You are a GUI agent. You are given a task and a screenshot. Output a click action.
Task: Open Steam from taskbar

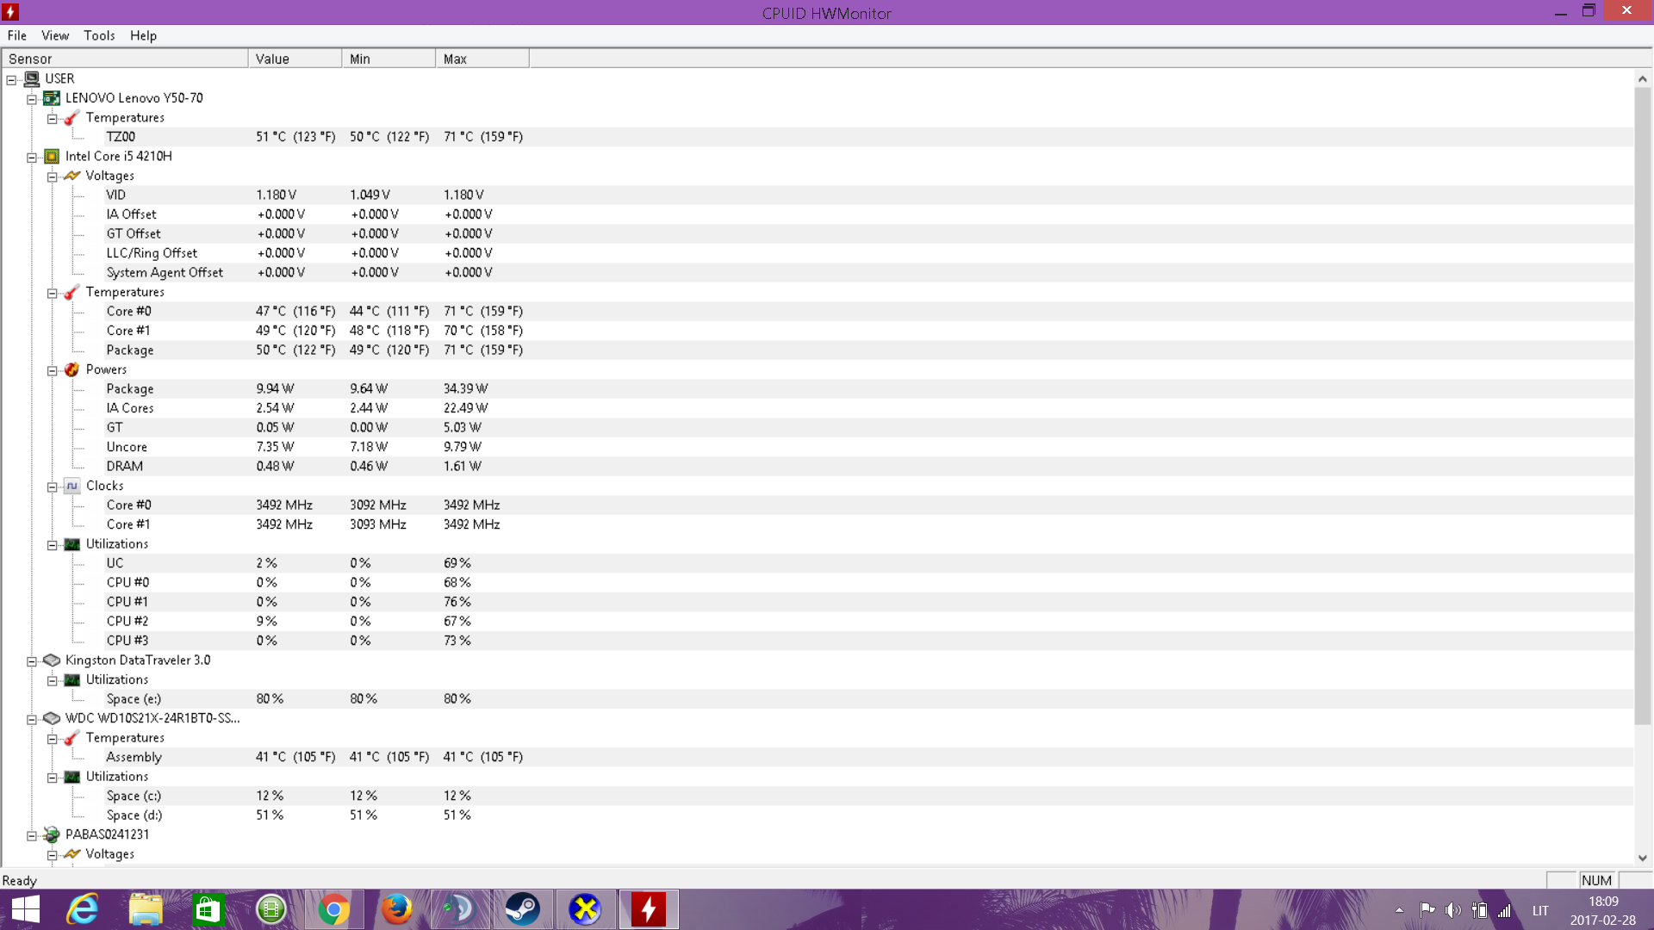(x=522, y=909)
